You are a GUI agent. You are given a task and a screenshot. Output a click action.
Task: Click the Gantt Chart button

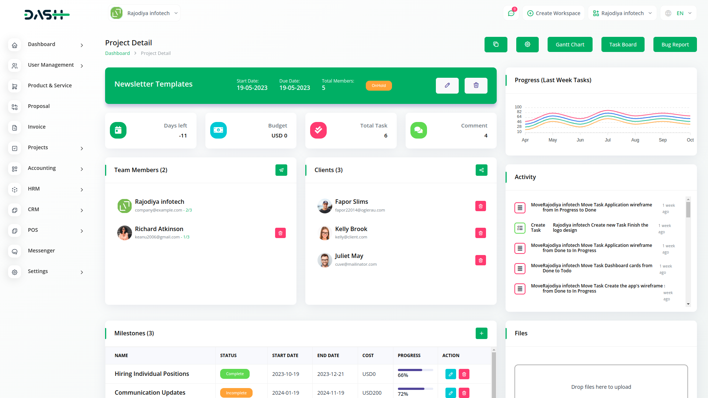[x=570, y=44]
